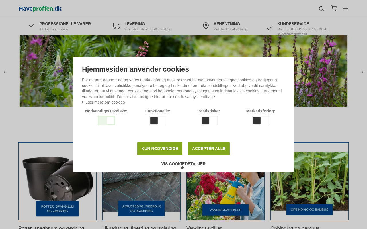Screen dimensions: 367x229
Task: Click the checkmark icon beside Kundeservice
Action: (x=270, y=28)
